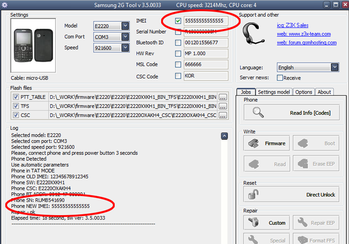Image resolution: width=349 pixels, height=244 pixels.
Task: Click log line 'Phone NEW IMEI: 55555555555555'
Action: pyautogui.click(x=50, y=206)
